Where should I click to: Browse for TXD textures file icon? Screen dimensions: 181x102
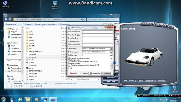click(x=111, y=52)
